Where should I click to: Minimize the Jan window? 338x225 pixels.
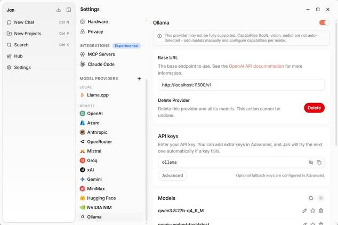tap(308, 10)
